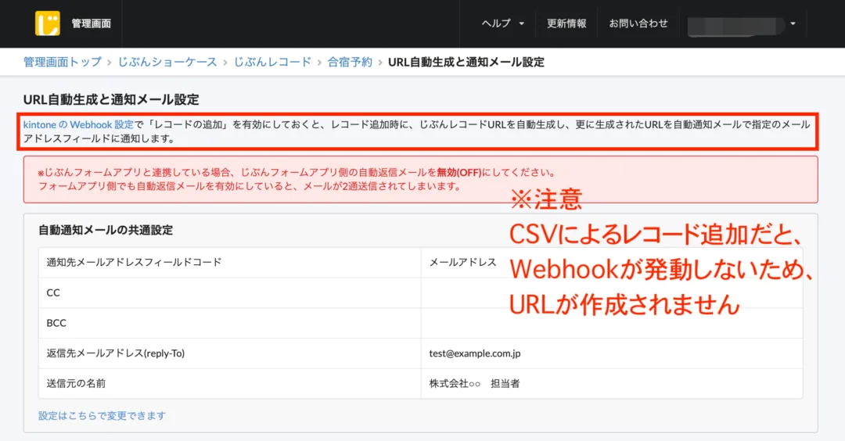Select current breadcrumb URL自動生成と通知メール設定
Screen dimensions: 845x441
tap(466, 62)
